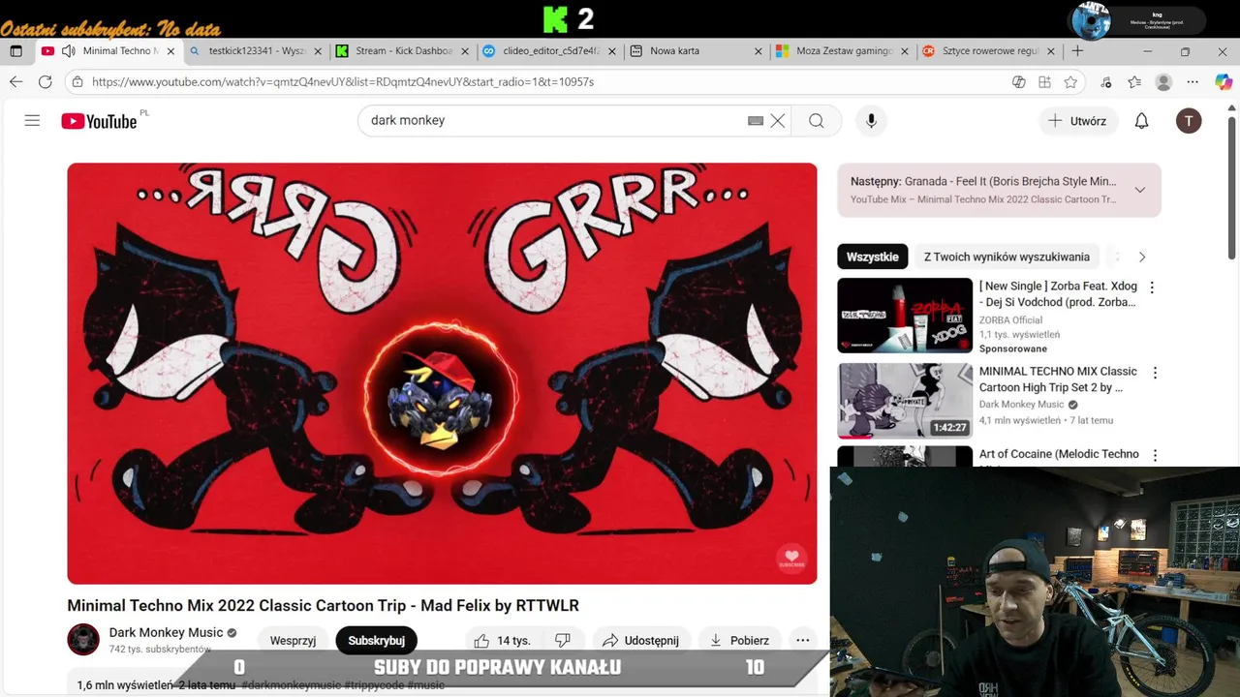1240x697 pixels.
Task: Open the tab actions menu icon
Action: click(15, 51)
